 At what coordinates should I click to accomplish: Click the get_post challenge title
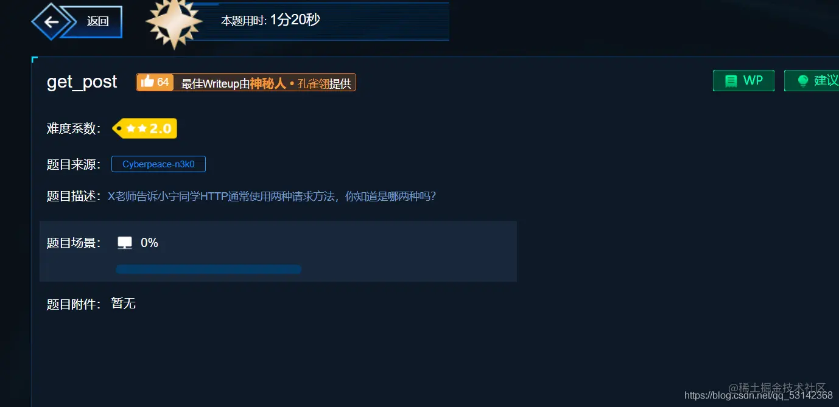[x=82, y=82]
